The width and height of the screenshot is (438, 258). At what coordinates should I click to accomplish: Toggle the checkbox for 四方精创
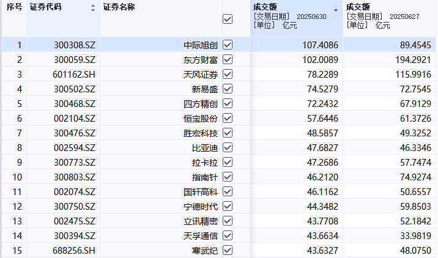(x=228, y=103)
